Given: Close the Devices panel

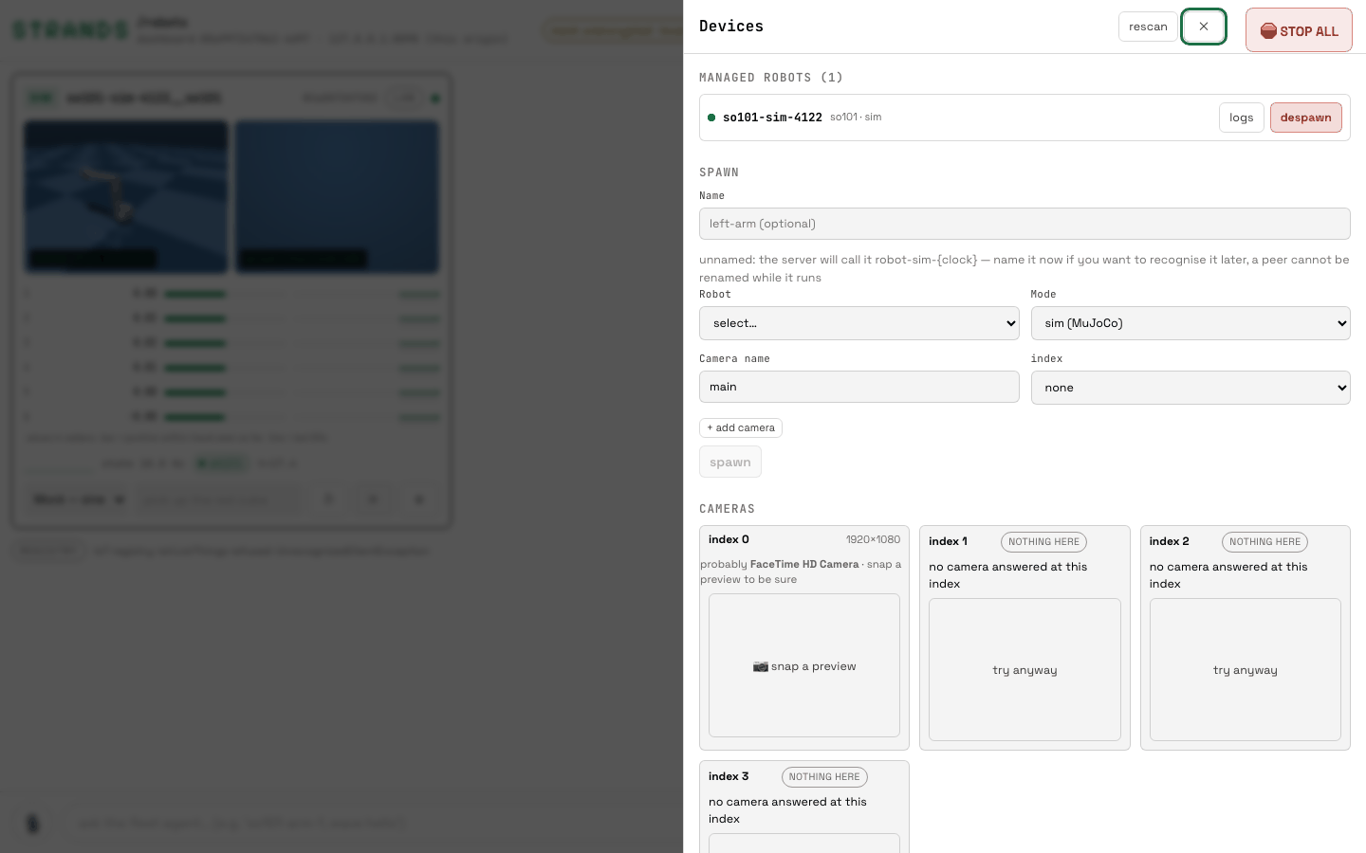Looking at the screenshot, I should 1204,27.
